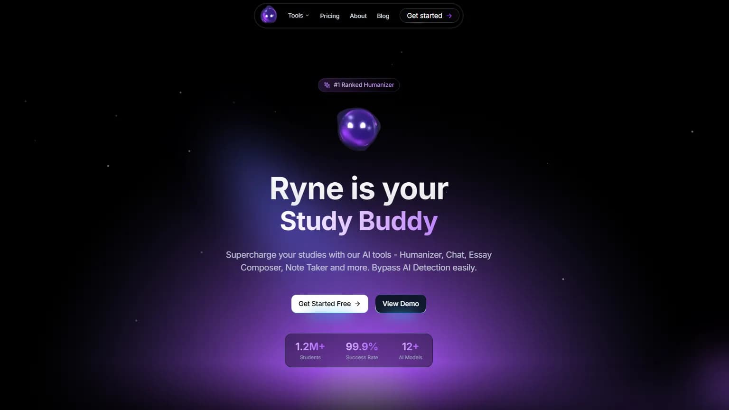Click the sparkle icon in Humanizer badge

click(327, 85)
